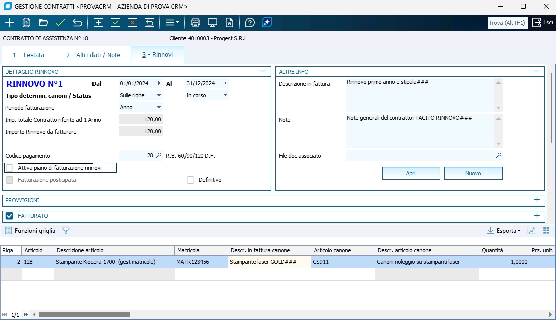
Task: Check the Definitivo checkbox
Action: pos(191,180)
